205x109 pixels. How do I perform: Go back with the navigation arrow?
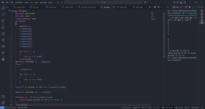[58, 2]
